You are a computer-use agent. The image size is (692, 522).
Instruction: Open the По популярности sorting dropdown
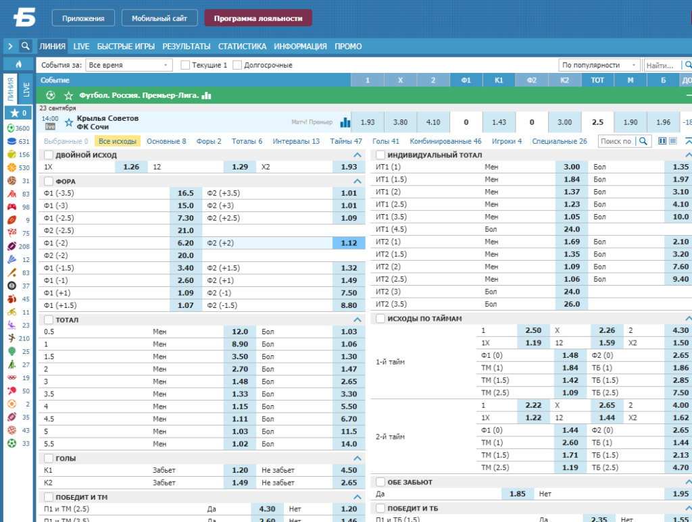(599, 65)
